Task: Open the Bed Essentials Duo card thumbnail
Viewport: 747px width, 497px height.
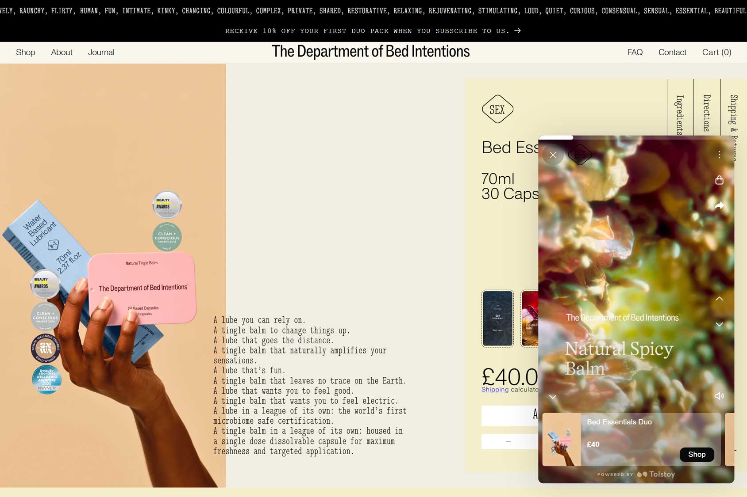Action: coord(561,440)
